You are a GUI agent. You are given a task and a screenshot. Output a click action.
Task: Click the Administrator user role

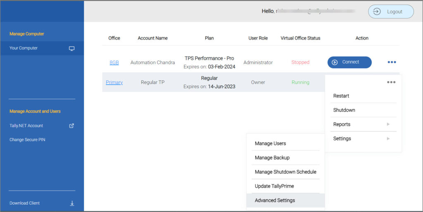coord(258,62)
